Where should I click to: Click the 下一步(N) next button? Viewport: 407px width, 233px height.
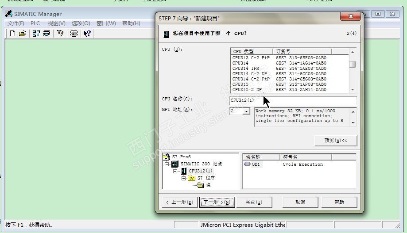(217, 202)
